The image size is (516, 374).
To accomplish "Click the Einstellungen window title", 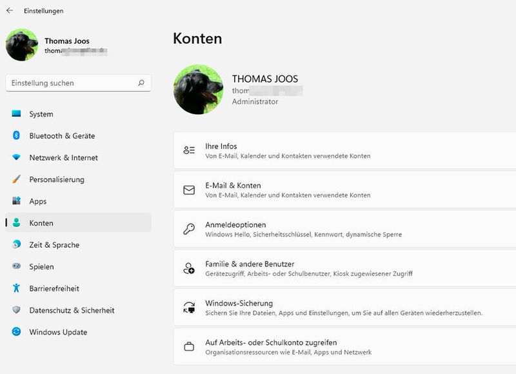I will click(43, 11).
